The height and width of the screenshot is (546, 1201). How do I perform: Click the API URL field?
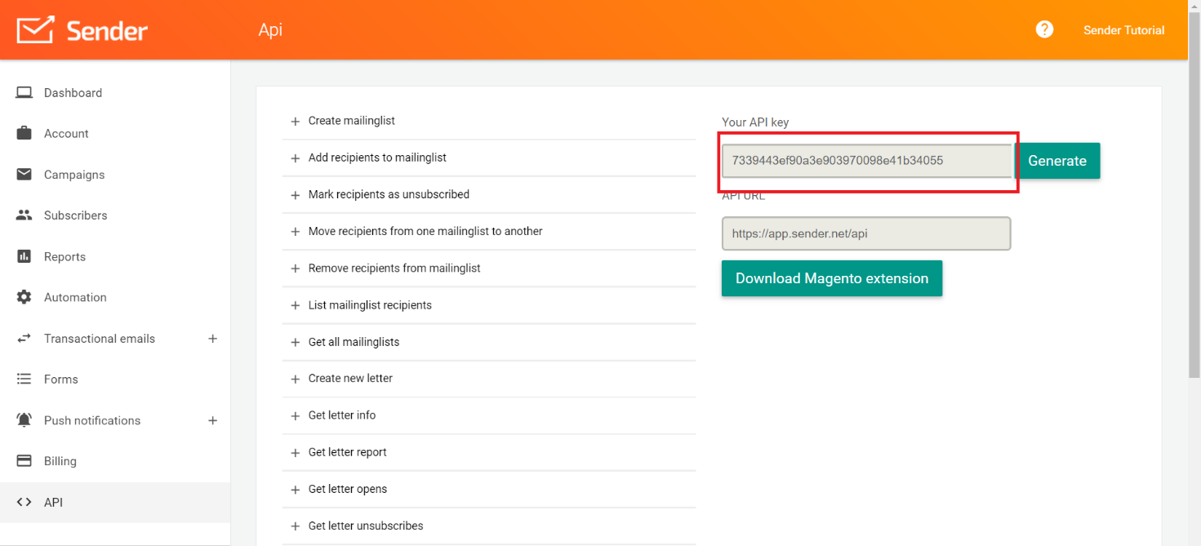click(x=867, y=233)
